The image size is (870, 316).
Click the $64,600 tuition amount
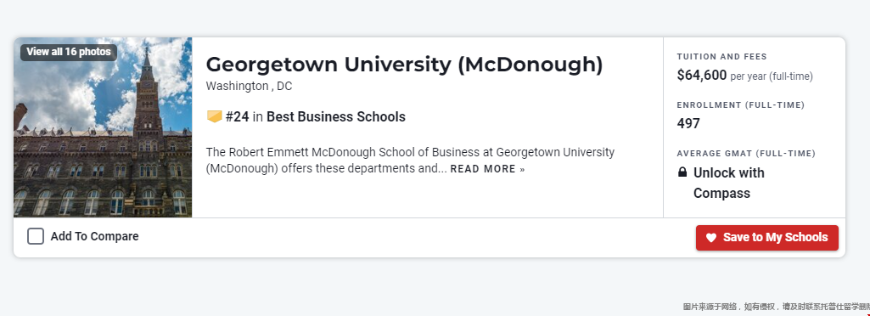click(x=701, y=75)
